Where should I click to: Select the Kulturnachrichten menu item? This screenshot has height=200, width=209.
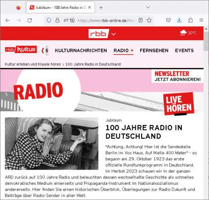click(81, 50)
